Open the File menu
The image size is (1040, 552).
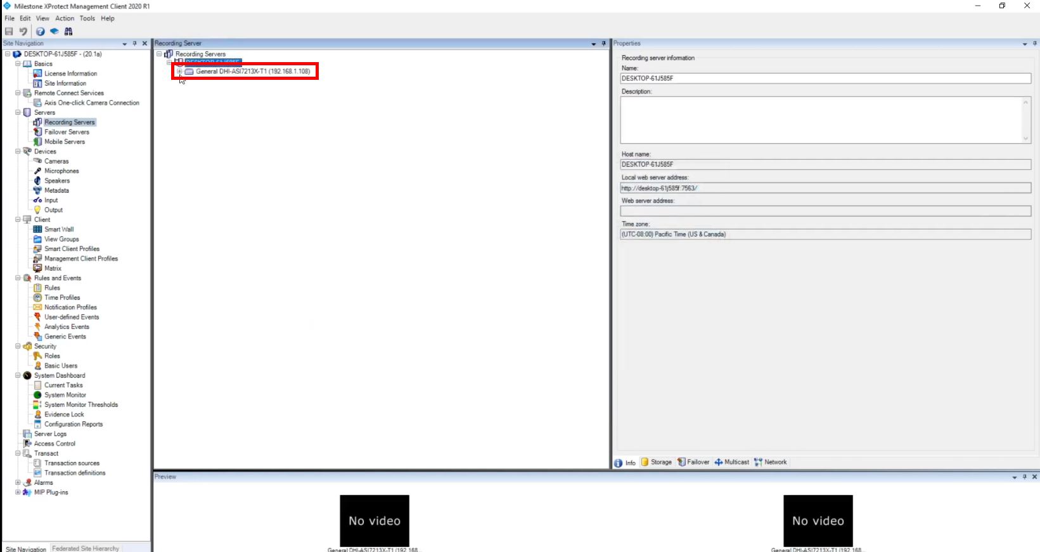click(x=10, y=18)
